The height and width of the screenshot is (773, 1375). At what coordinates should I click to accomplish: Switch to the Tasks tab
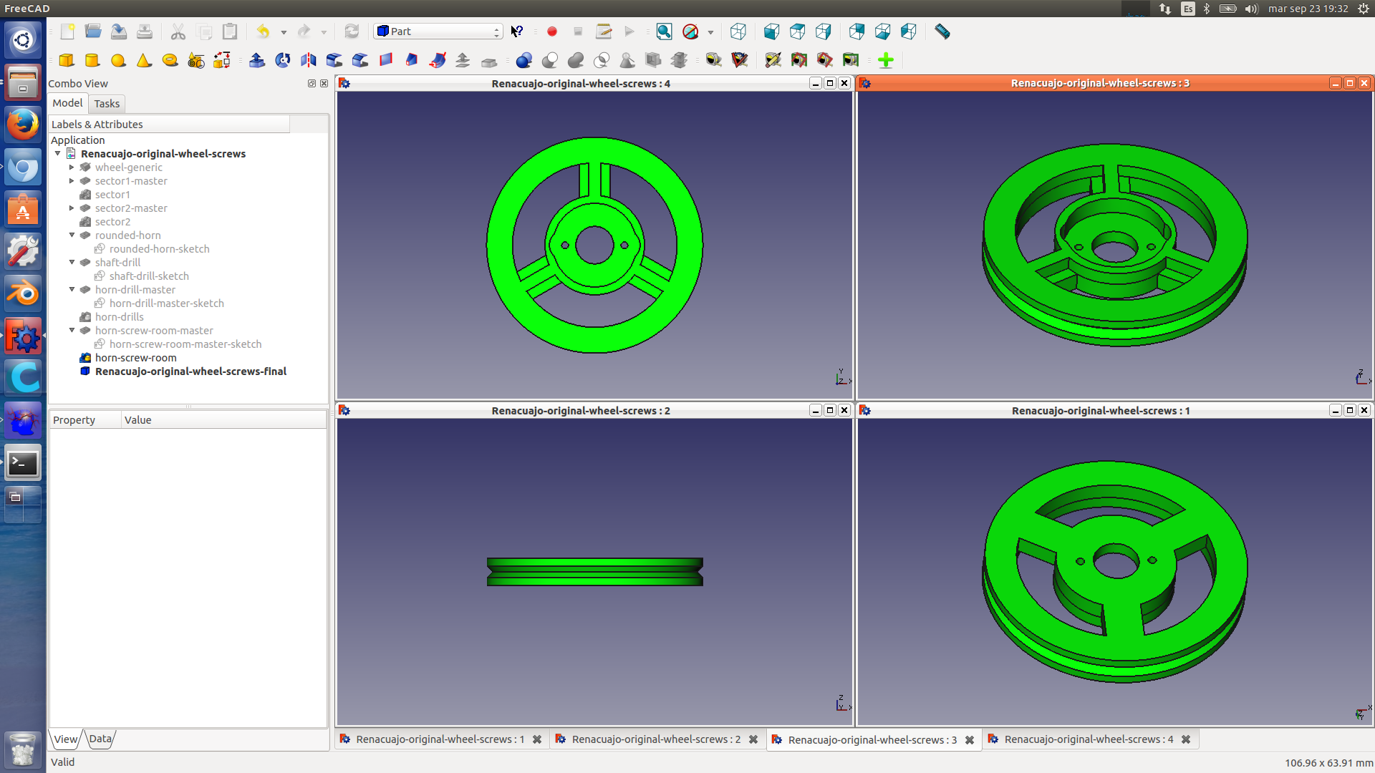tap(107, 104)
